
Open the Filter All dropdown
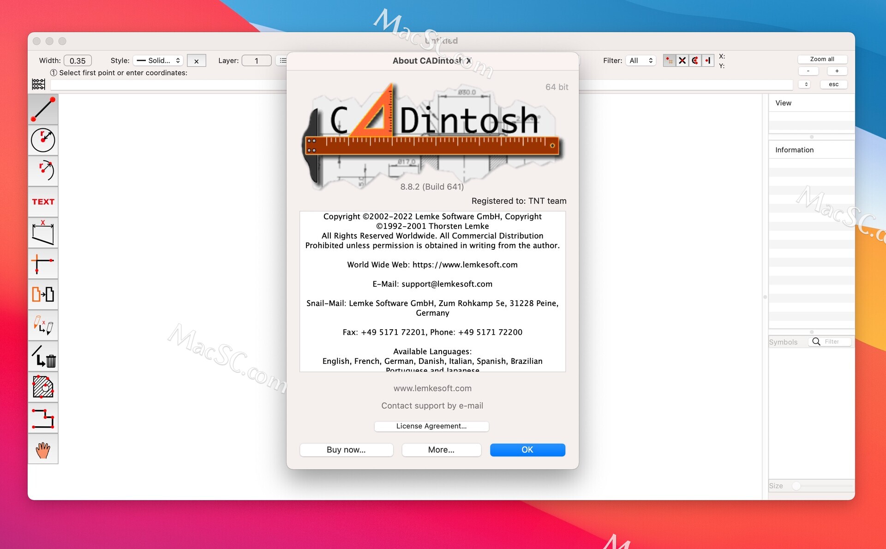(x=641, y=60)
